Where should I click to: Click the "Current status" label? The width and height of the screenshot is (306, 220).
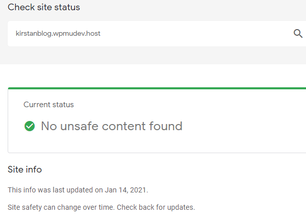[x=48, y=105]
